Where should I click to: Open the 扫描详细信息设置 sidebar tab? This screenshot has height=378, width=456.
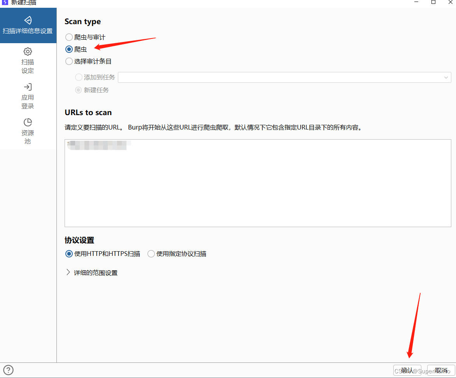coord(28,26)
